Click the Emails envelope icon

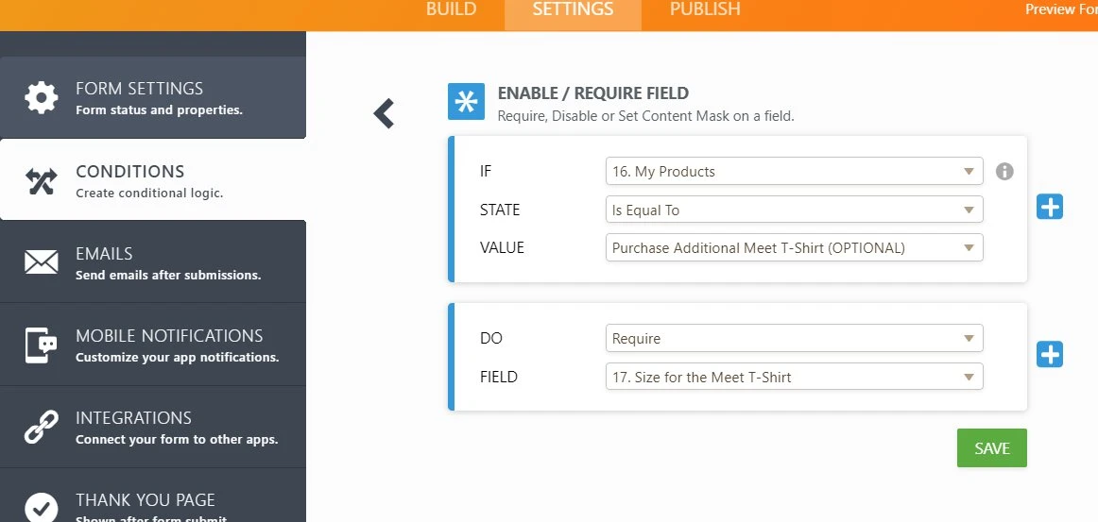point(42,262)
